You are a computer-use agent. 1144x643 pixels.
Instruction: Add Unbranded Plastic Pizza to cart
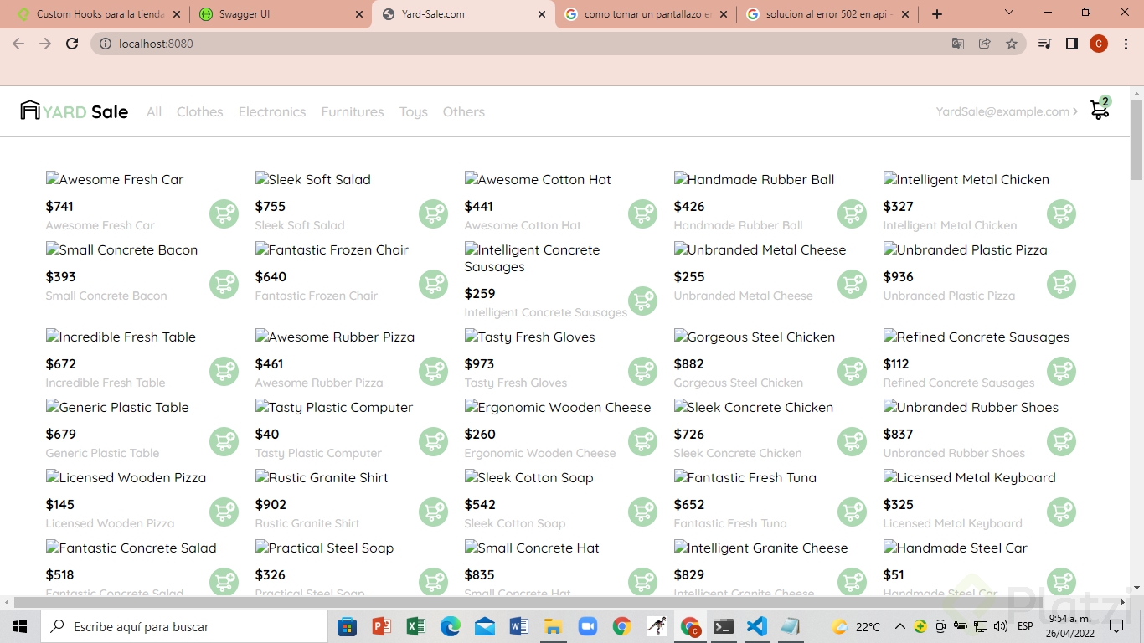pos(1061,285)
